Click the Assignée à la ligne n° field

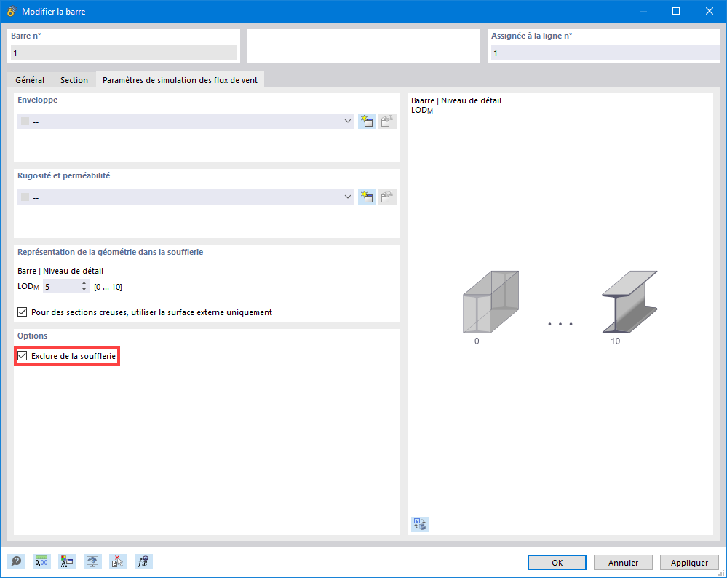(x=605, y=53)
